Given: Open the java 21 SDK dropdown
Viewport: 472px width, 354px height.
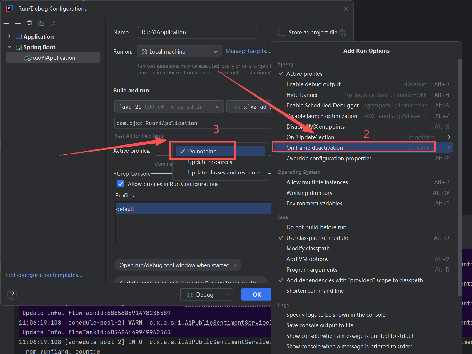Looking at the screenshot, I should tap(169, 107).
